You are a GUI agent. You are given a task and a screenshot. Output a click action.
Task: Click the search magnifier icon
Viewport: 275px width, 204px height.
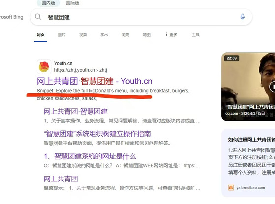(x=38, y=17)
